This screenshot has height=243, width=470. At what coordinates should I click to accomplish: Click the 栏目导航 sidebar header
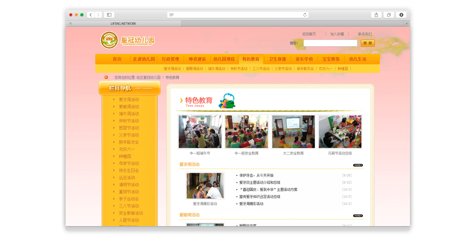click(x=130, y=88)
